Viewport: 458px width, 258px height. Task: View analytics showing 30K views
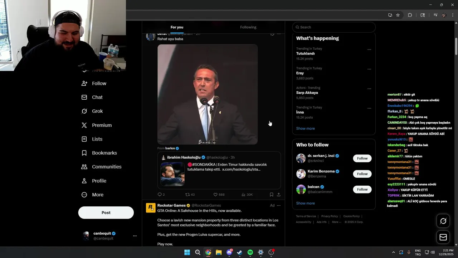(x=247, y=195)
